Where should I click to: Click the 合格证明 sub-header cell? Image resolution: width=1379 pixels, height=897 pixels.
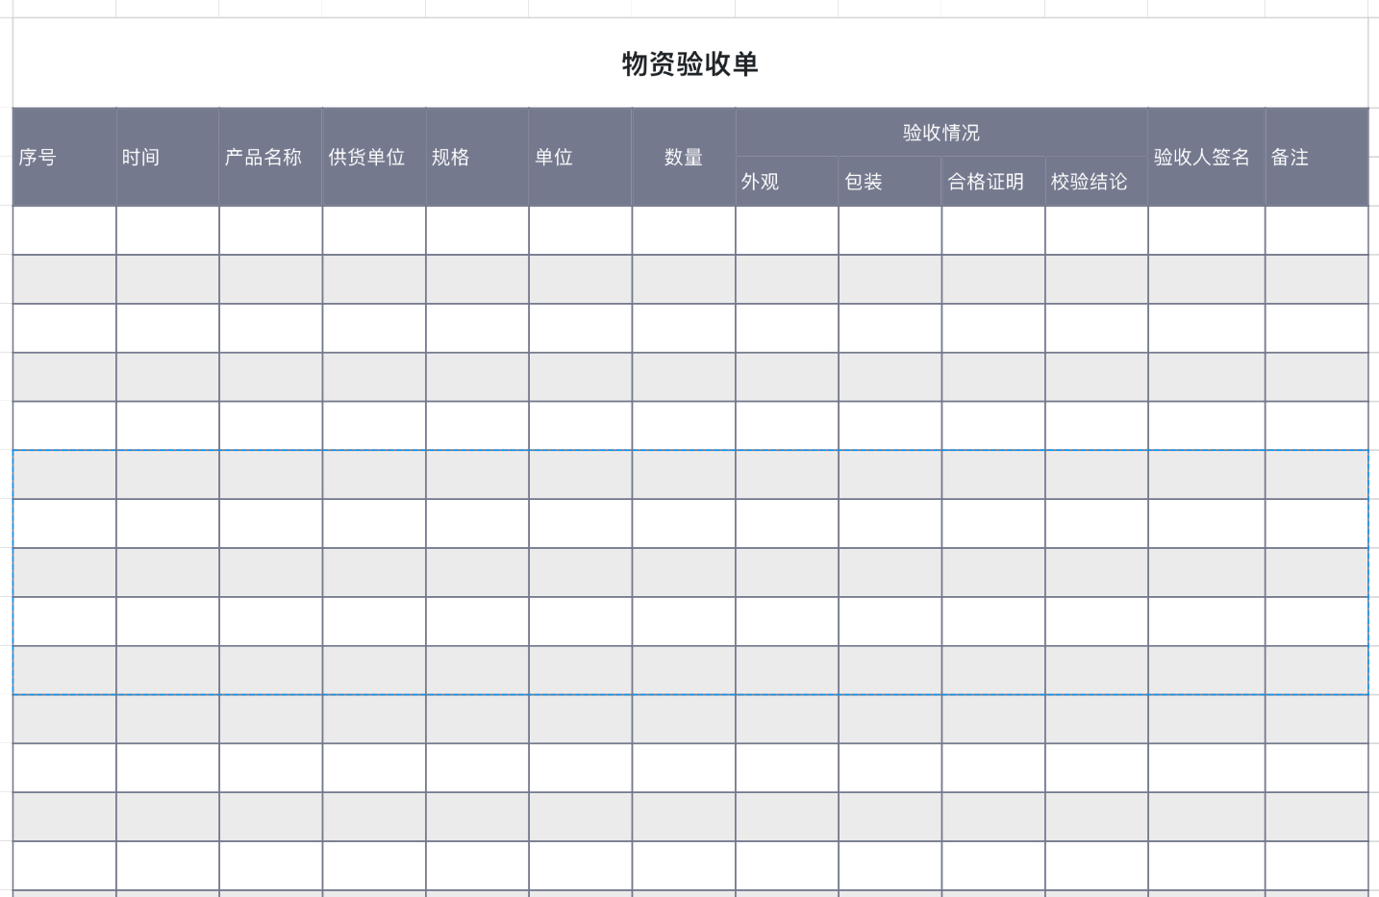(993, 182)
